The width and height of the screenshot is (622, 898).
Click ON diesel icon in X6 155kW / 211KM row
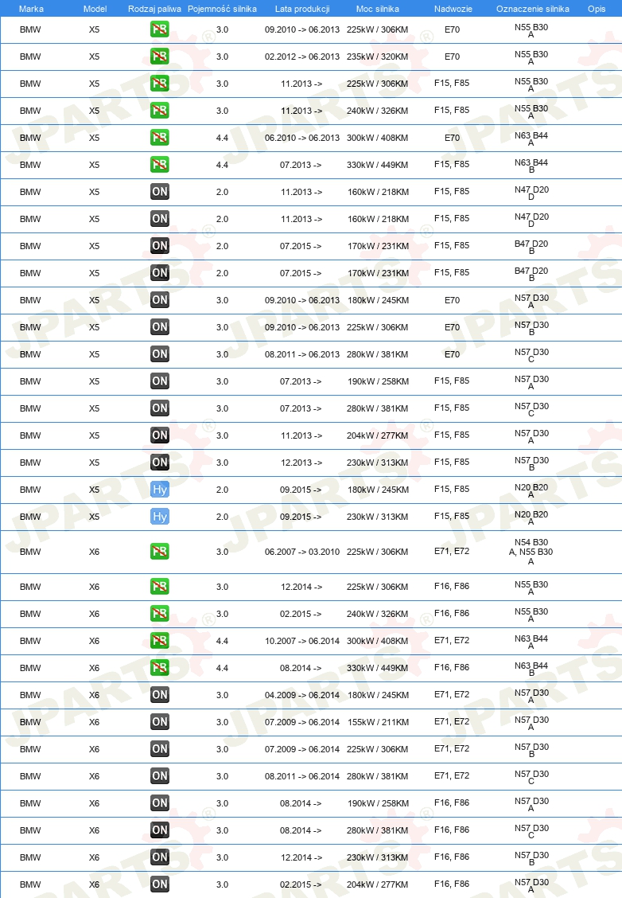point(160,721)
